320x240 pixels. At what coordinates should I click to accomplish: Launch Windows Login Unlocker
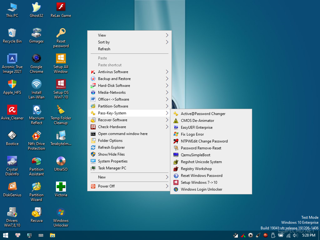pos(211,189)
